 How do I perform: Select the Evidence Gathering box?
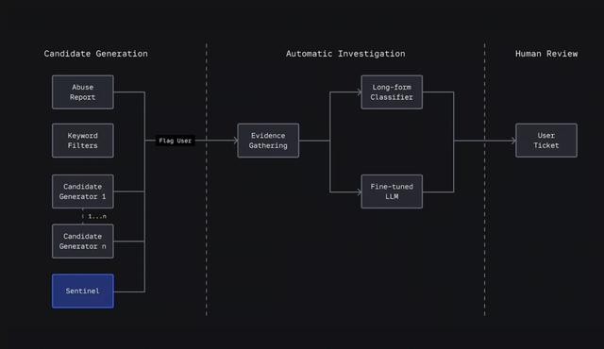(x=268, y=141)
